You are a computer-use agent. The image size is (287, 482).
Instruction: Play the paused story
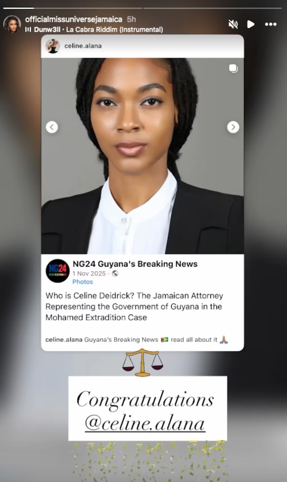(x=251, y=24)
